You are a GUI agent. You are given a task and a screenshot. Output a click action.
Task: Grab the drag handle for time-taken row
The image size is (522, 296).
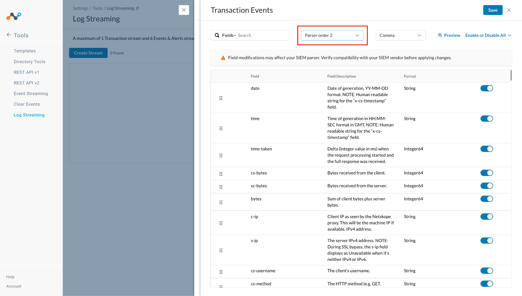coord(221,155)
